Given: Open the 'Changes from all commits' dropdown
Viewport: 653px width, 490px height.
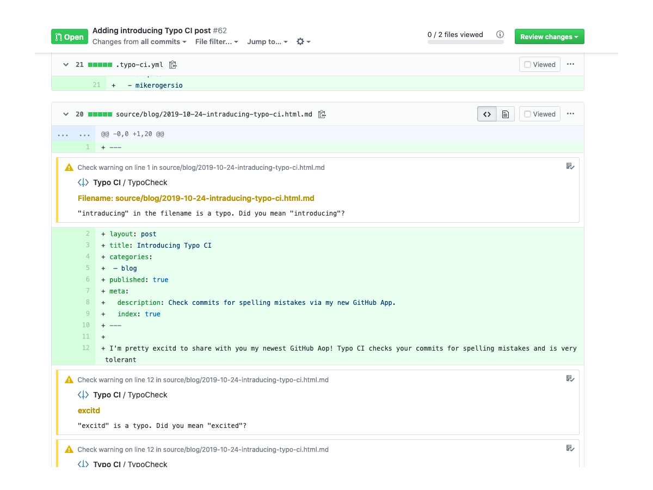Looking at the screenshot, I should [139, 42].
